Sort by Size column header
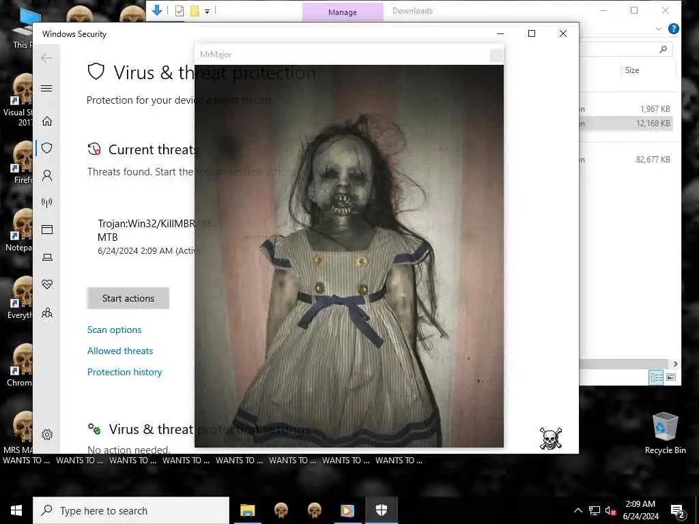 click(631, 70)
